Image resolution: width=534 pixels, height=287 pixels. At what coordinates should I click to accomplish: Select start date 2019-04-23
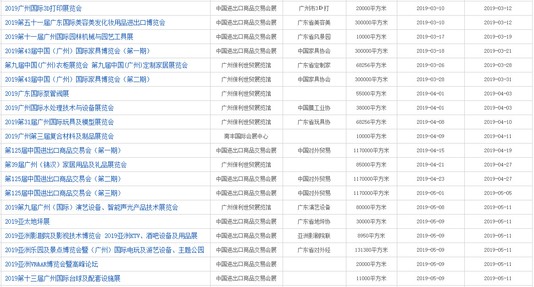tap(430, 179)
